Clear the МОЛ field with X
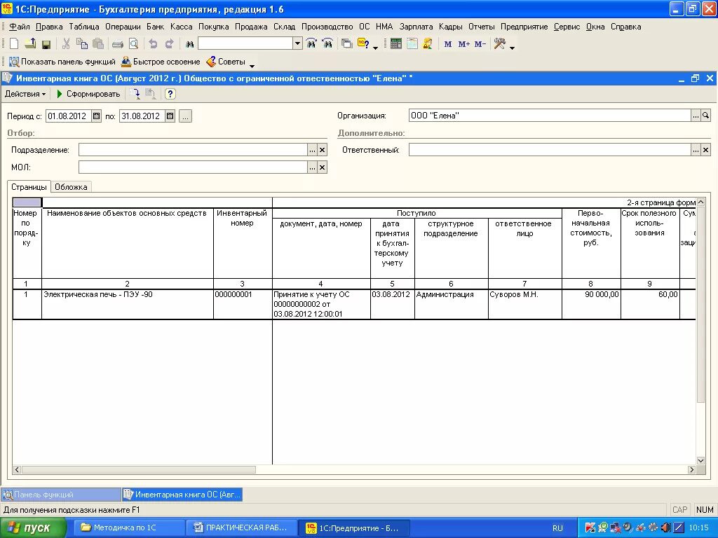The width and height of the screenshot is (718, 538). [x=323, y=167]
